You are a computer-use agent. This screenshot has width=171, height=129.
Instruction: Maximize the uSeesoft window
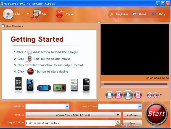pos(163,4)
